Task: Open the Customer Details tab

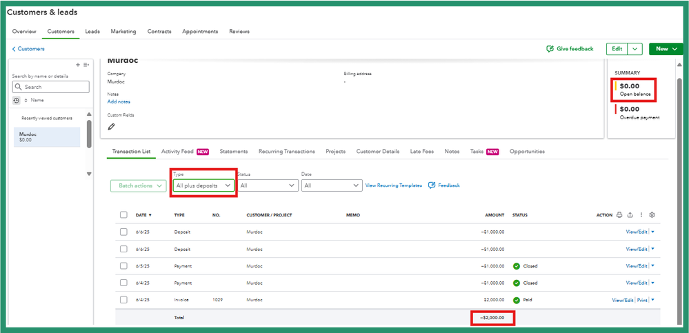Action: pyautogui.click(x=378, y=152)
